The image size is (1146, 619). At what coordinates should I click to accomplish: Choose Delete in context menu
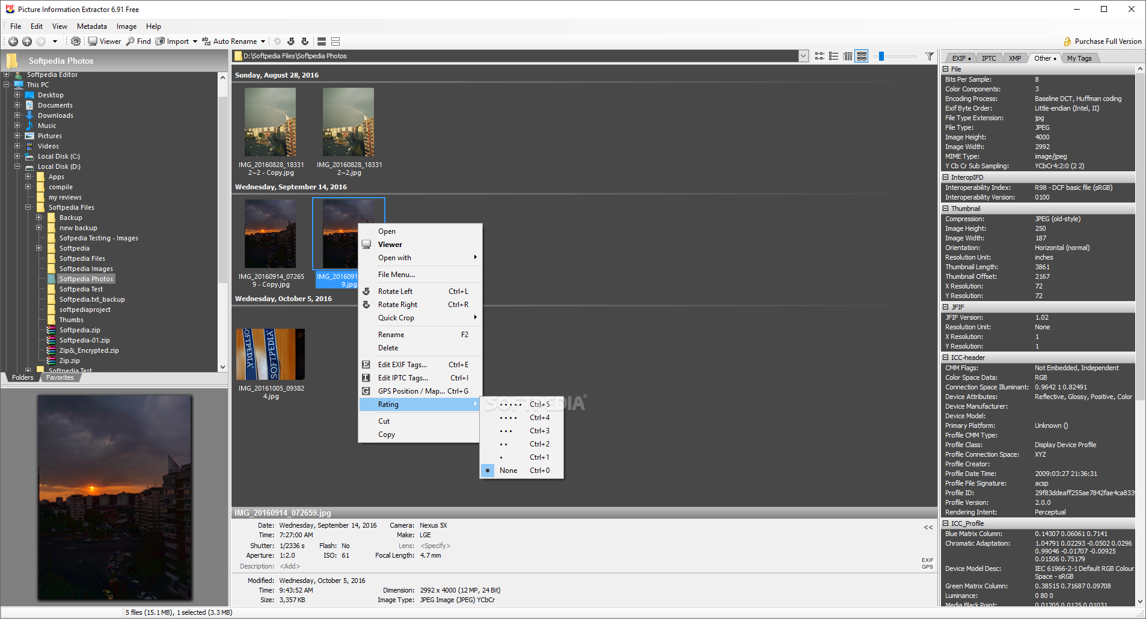421,348
